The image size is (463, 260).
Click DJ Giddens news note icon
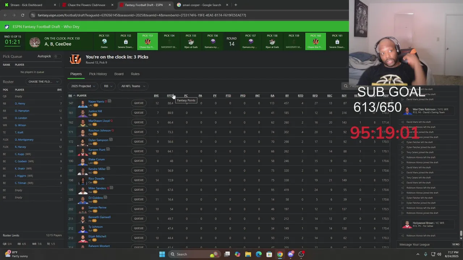click(x=105, y=198)
